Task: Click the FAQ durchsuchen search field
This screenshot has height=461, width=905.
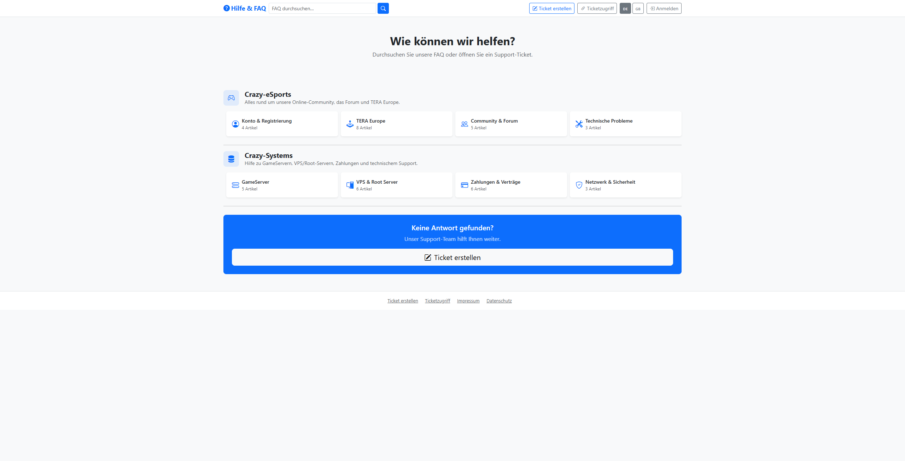Action: [322, 8]
